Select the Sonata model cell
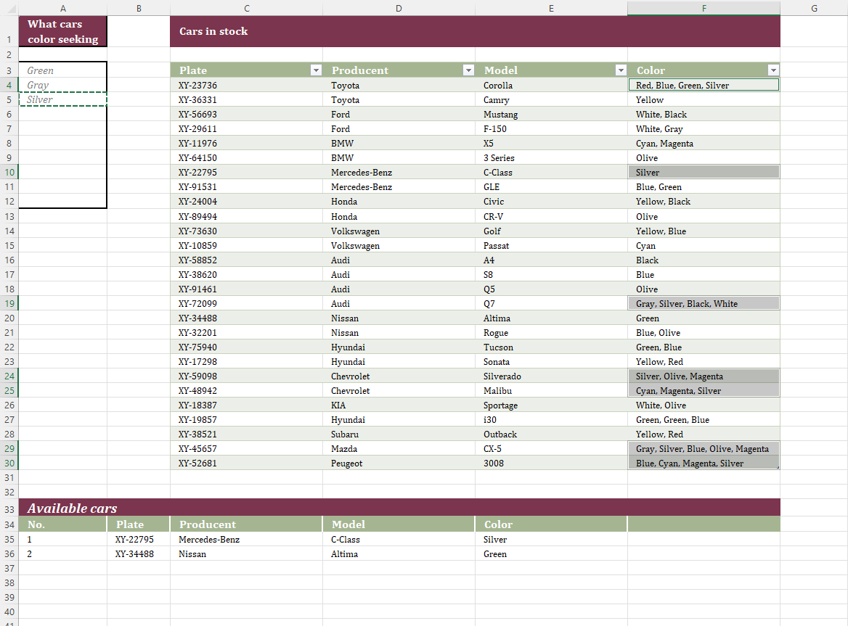Image resolution: width=848 pixels, height=626 pixels. [x=551, y=362]
